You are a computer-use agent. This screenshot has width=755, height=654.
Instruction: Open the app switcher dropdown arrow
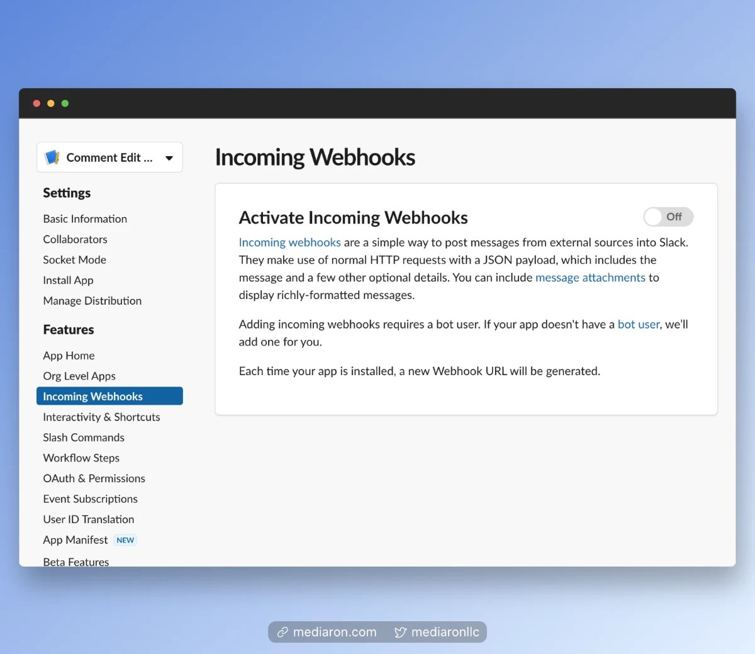[x=169, y=158]
